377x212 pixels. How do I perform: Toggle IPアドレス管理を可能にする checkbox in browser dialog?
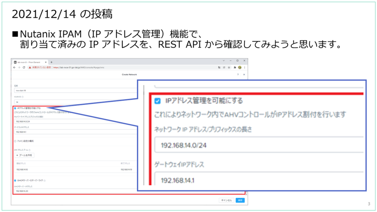click(x=15, y=108)
